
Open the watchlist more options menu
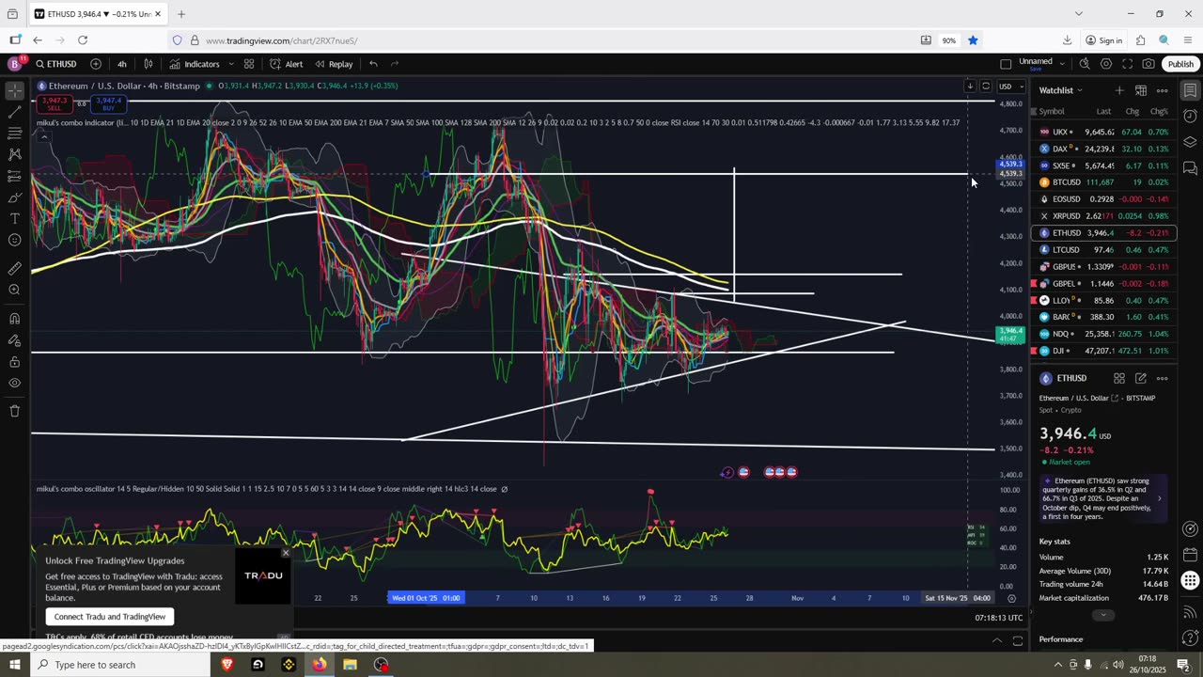pyautogui.click(x=1163, y=90)
